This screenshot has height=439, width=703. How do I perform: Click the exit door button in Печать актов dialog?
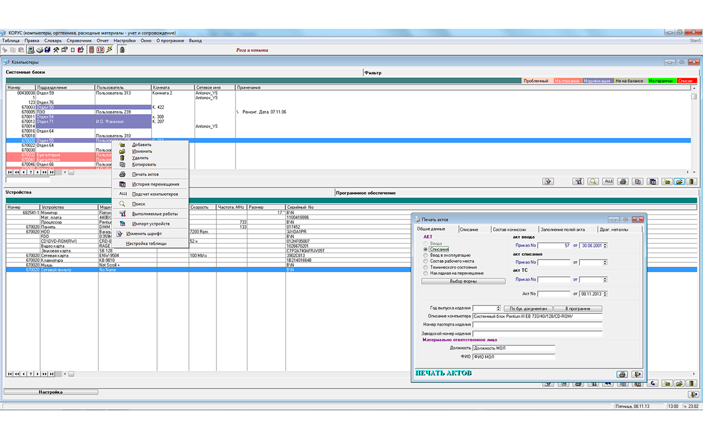[637, 374]
